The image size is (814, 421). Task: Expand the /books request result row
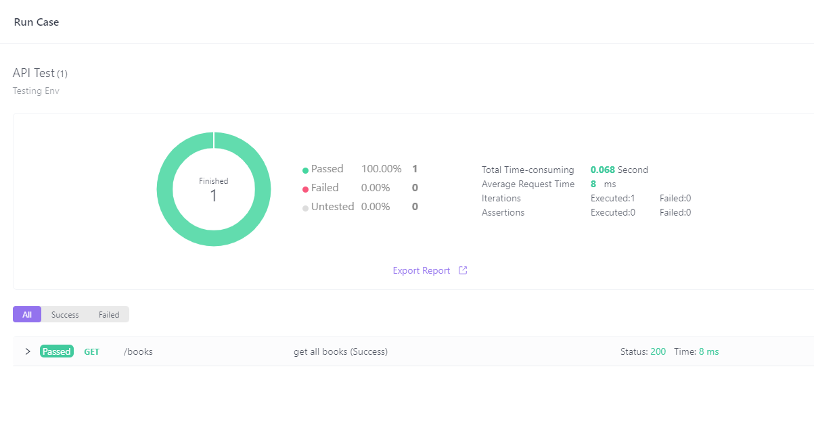point(28,351)
